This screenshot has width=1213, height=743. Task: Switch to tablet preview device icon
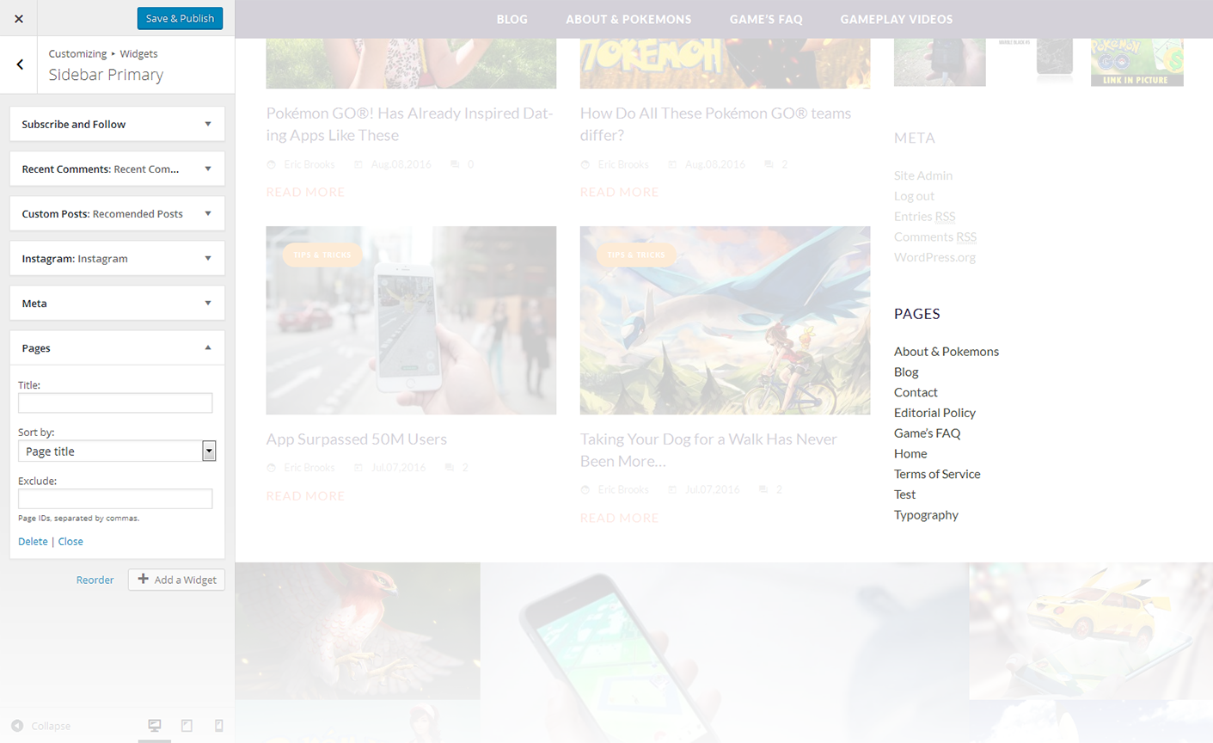(187, 726)
